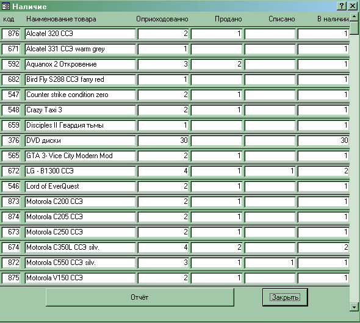This screenshot has width=360, height=323.
Task: Select the LG - B1300 ССЭ name field
Action: pyautogui.click(x=80, y=171)
